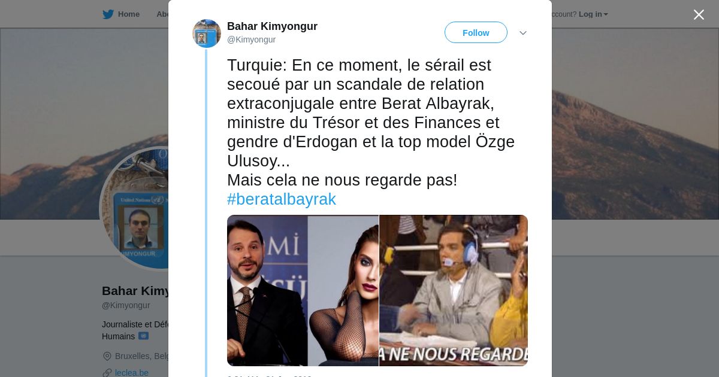Viewport: 719px width, 377px height.
Task: Click the @Kimyongur handle under profile name
Action: pos(126,305)
